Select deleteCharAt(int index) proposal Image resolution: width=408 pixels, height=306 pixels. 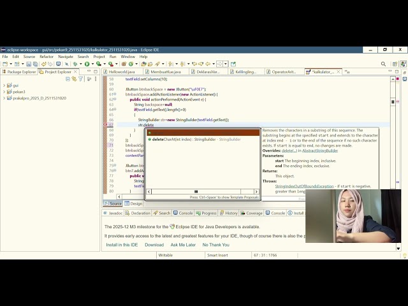tap(203, 140)
